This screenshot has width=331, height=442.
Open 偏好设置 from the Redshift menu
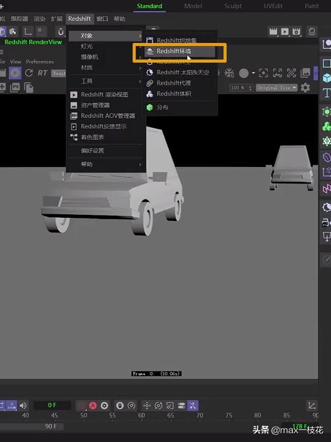[92, 150]
